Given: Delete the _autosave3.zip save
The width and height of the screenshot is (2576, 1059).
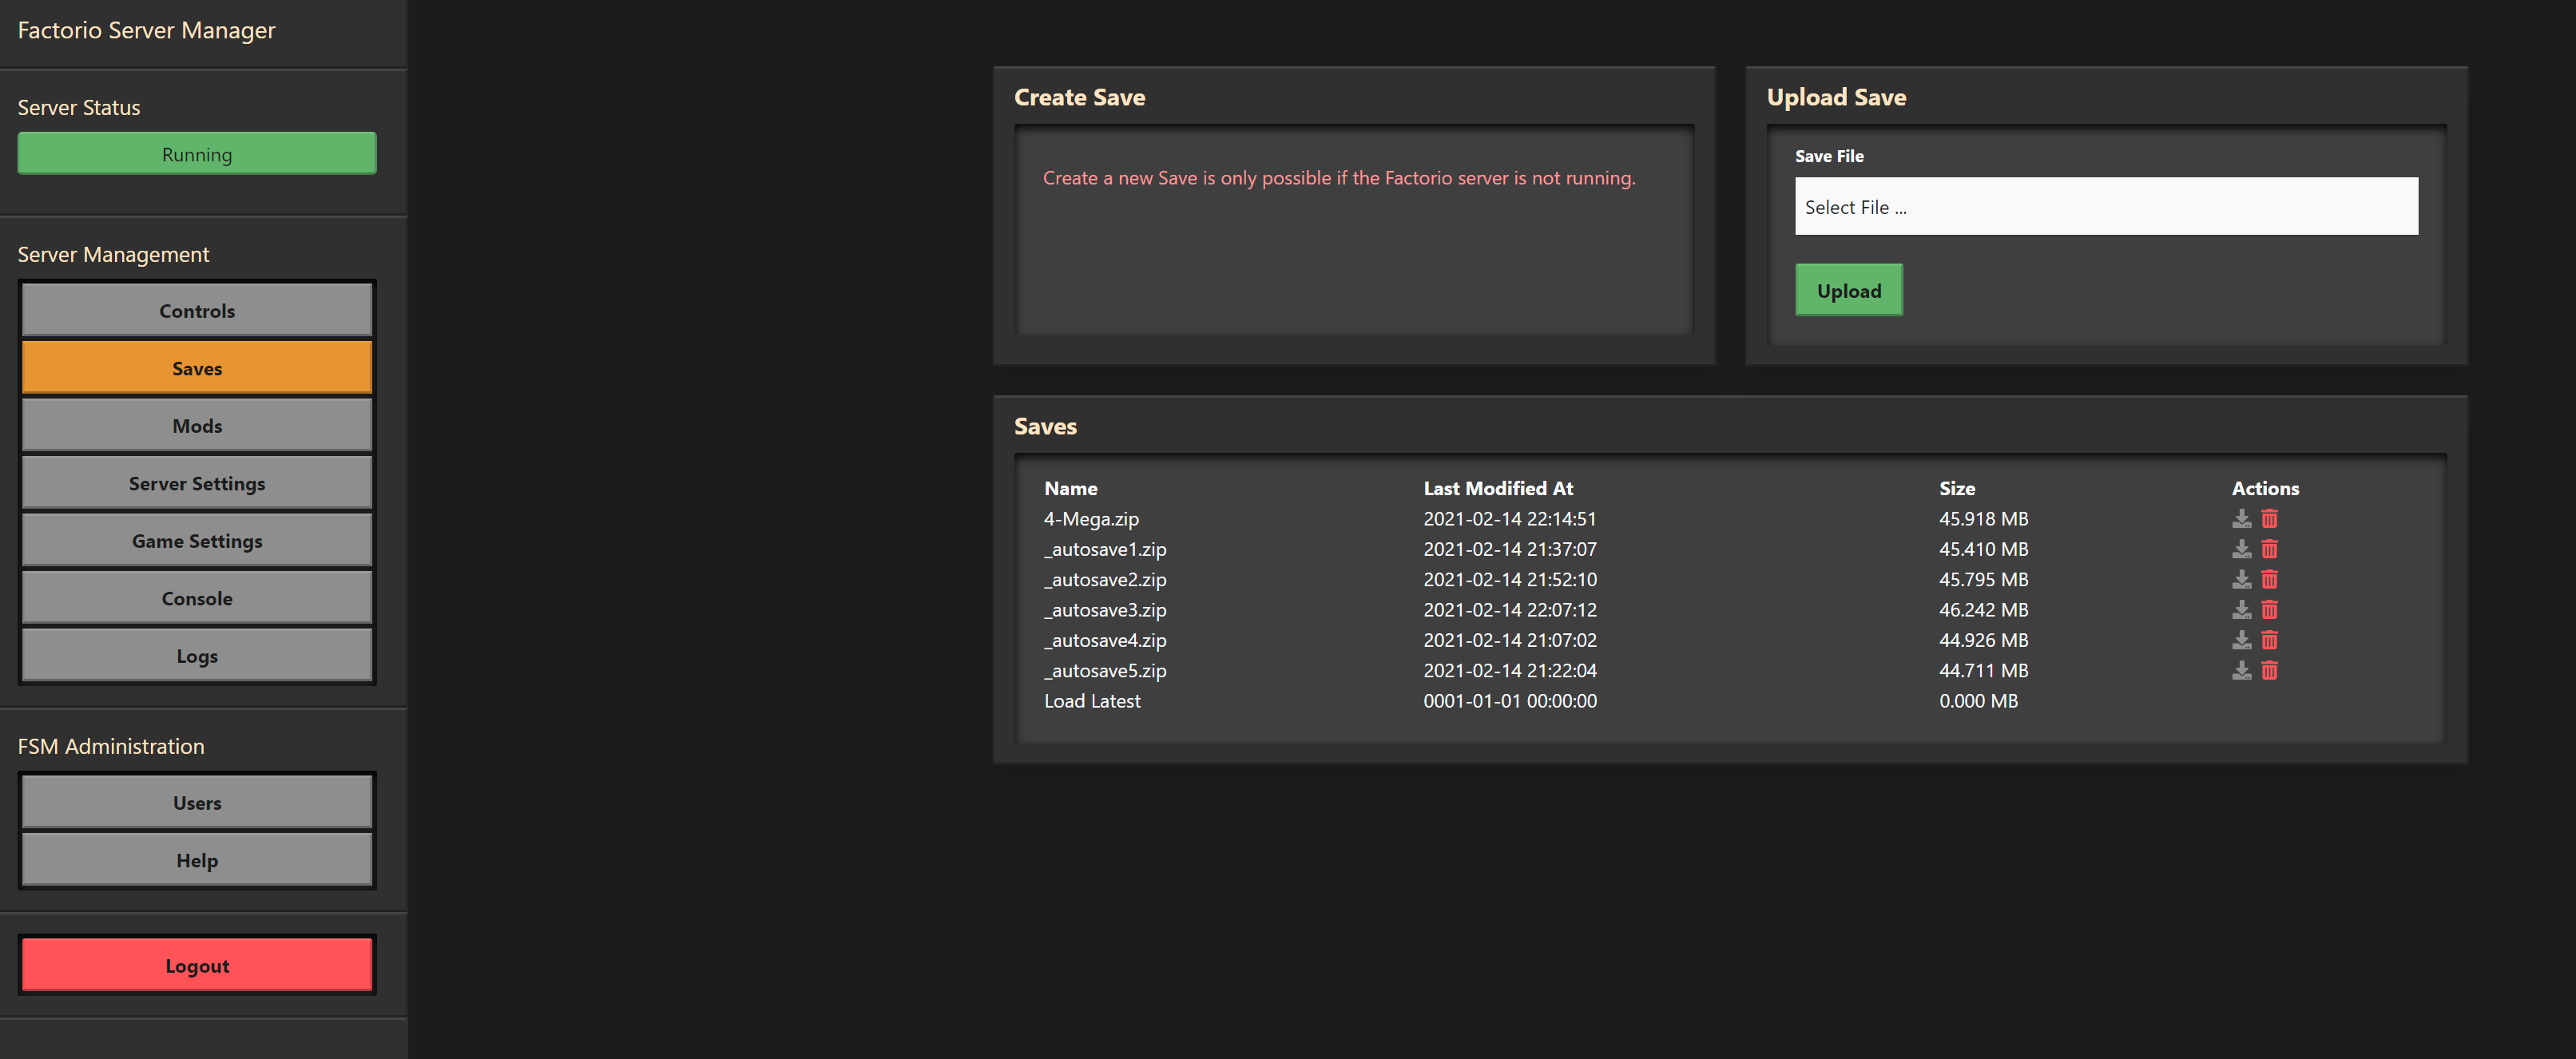Looking at the screenshot, I should (x=2269, y=610).
